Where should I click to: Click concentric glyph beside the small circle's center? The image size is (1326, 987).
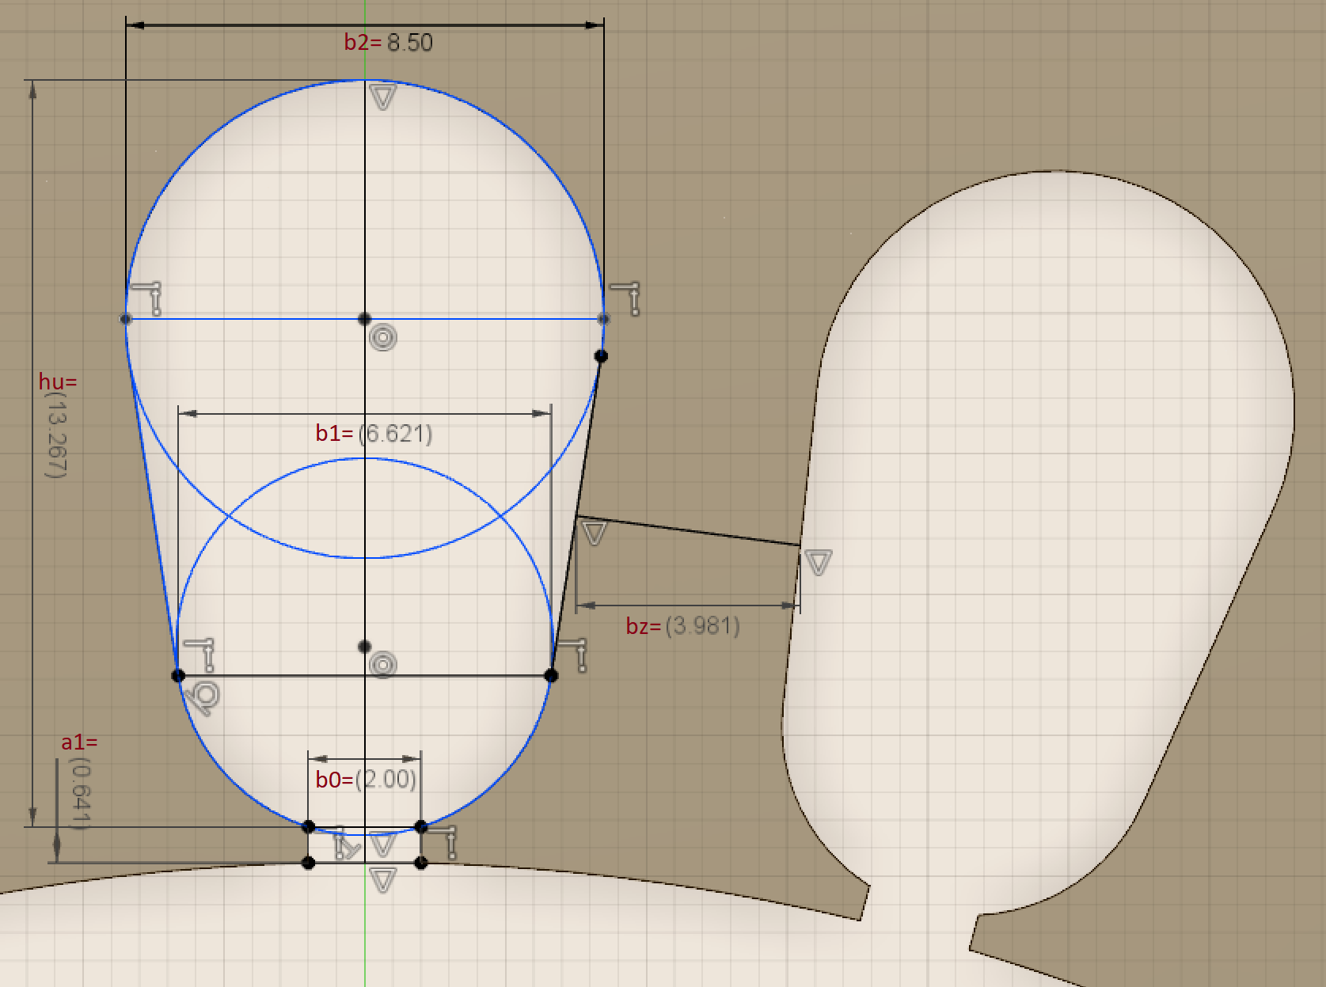tap(383, 665)
